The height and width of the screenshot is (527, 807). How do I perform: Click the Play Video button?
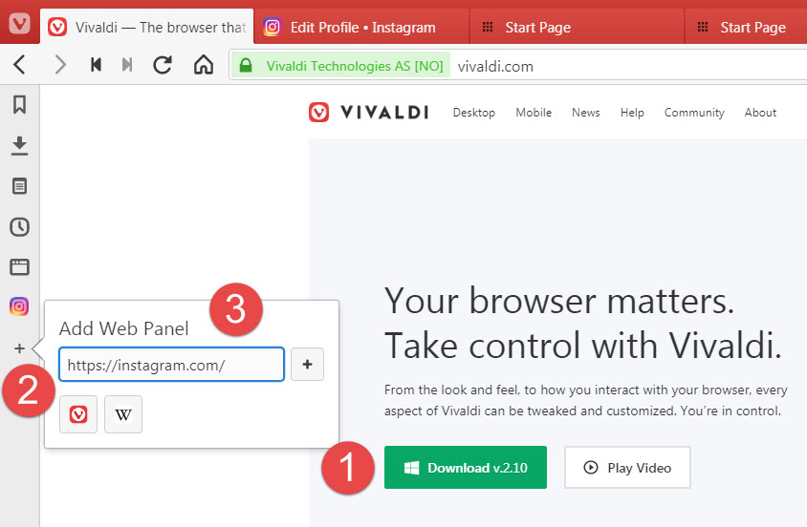627,467
